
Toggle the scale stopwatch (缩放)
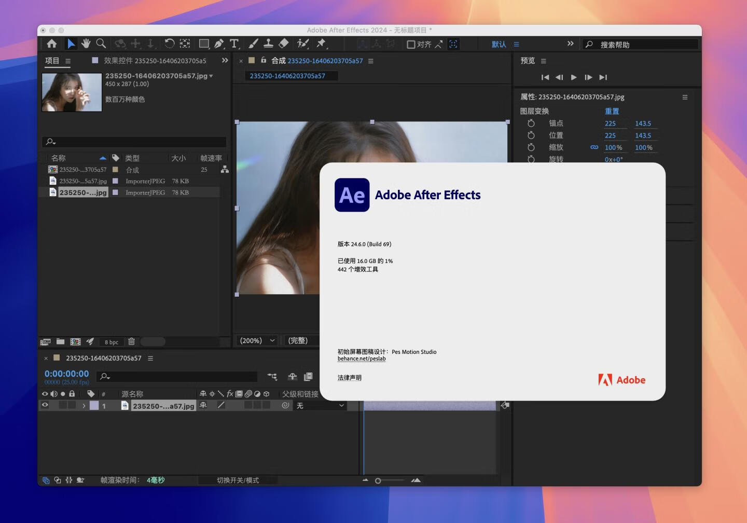click(531, 147)
